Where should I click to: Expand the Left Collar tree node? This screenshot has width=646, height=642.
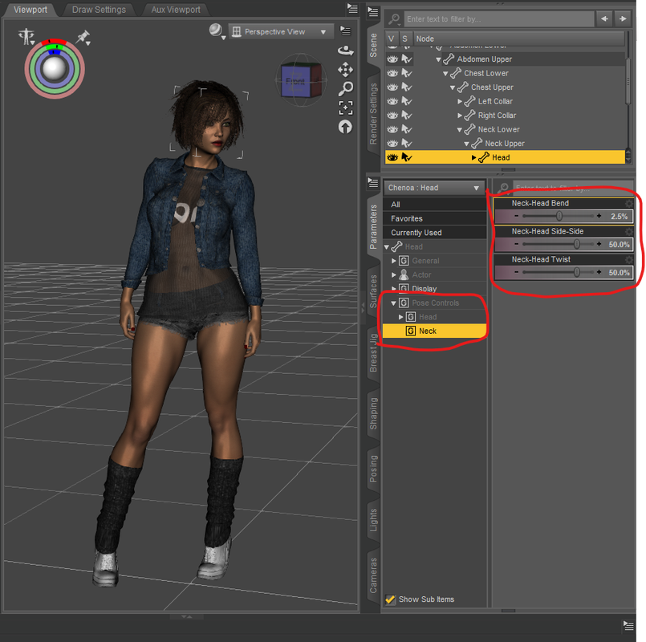pos(459,101)
